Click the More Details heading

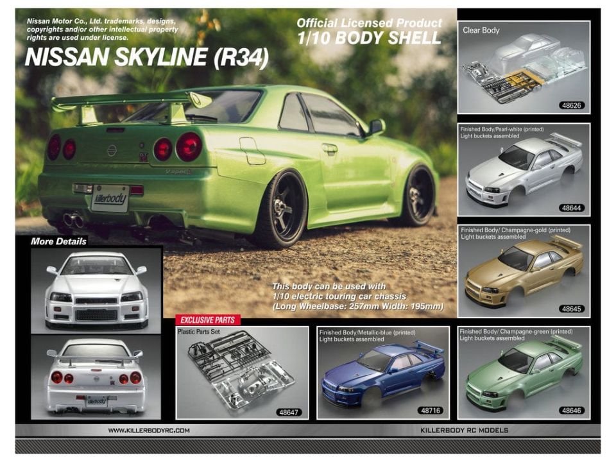click(x=58, y=242)
